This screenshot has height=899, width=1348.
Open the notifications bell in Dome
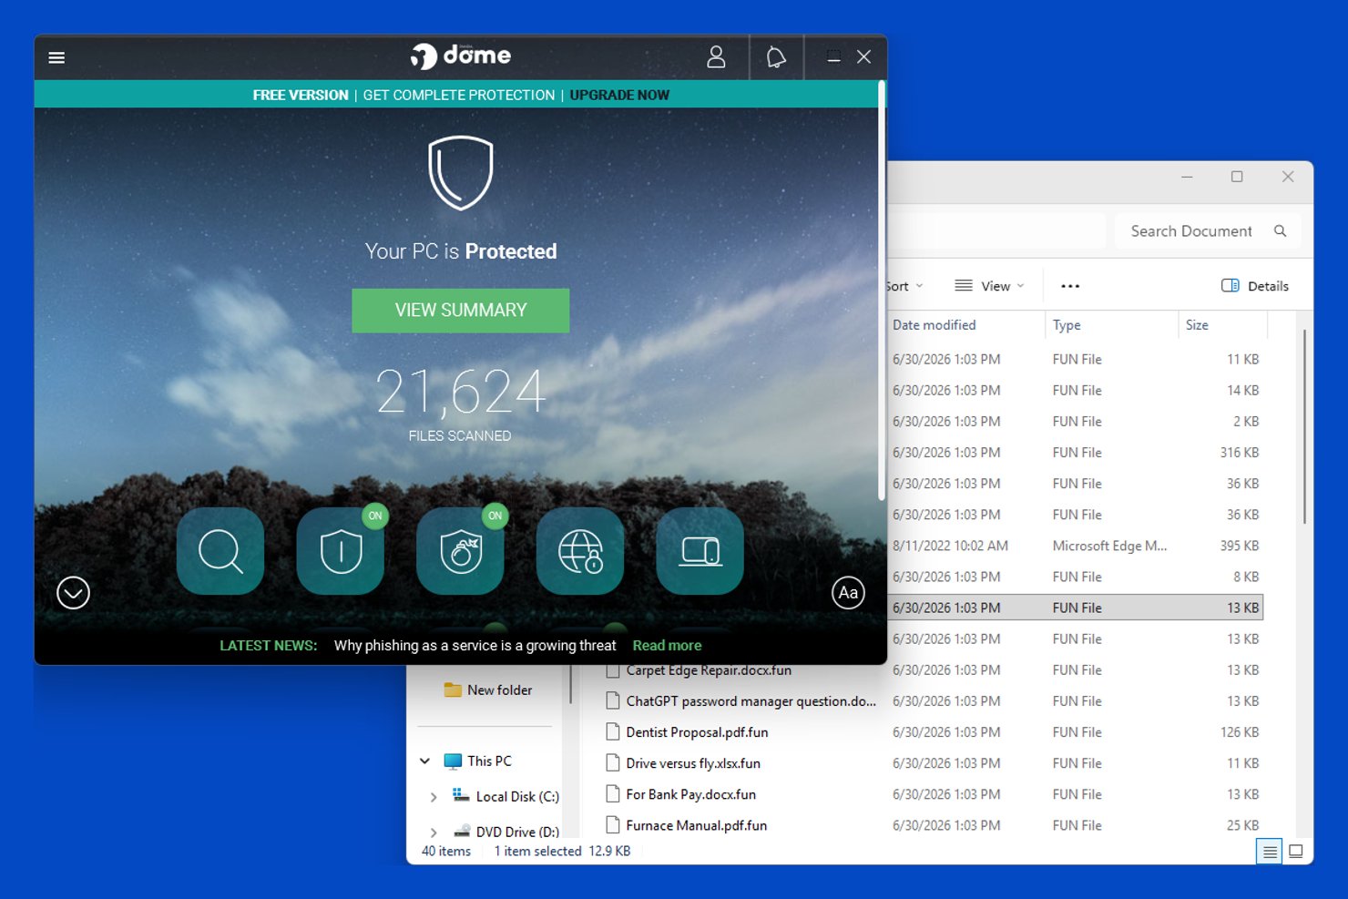coord(776,57)
